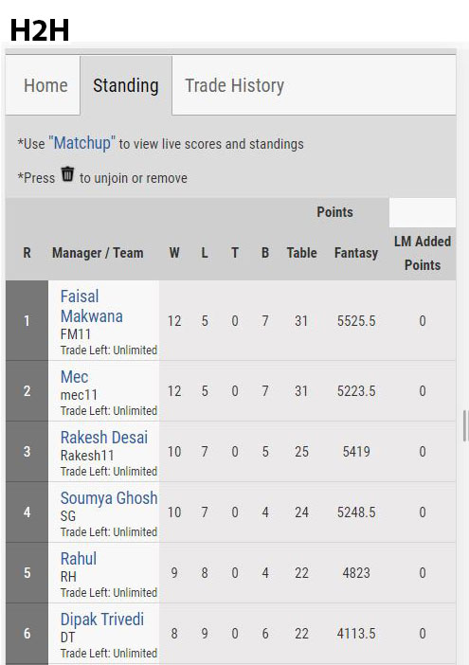
Task: Open the Home tab
Action: click(45, 85)
